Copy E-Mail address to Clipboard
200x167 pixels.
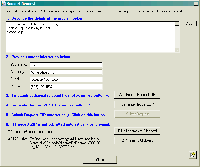(137, 131)
